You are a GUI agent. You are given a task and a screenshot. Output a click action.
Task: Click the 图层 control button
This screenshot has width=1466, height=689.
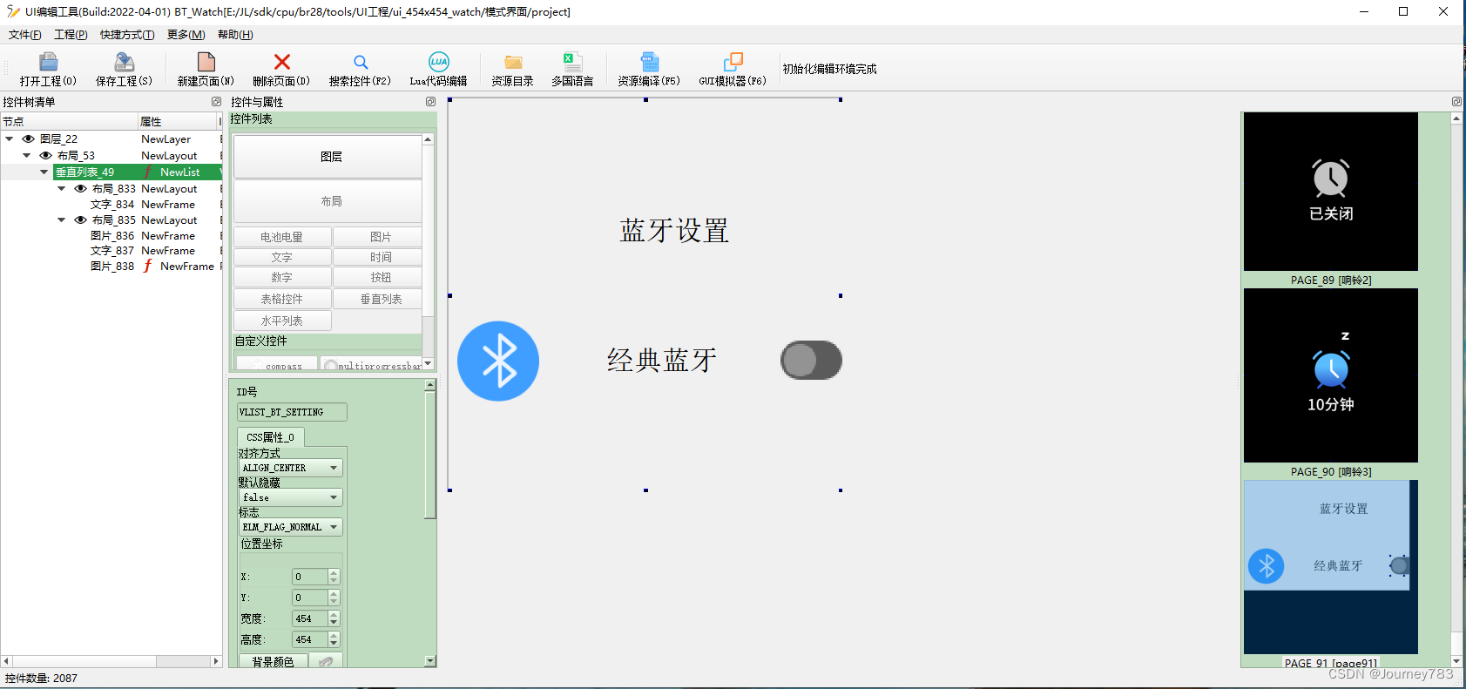coord(328,157)
